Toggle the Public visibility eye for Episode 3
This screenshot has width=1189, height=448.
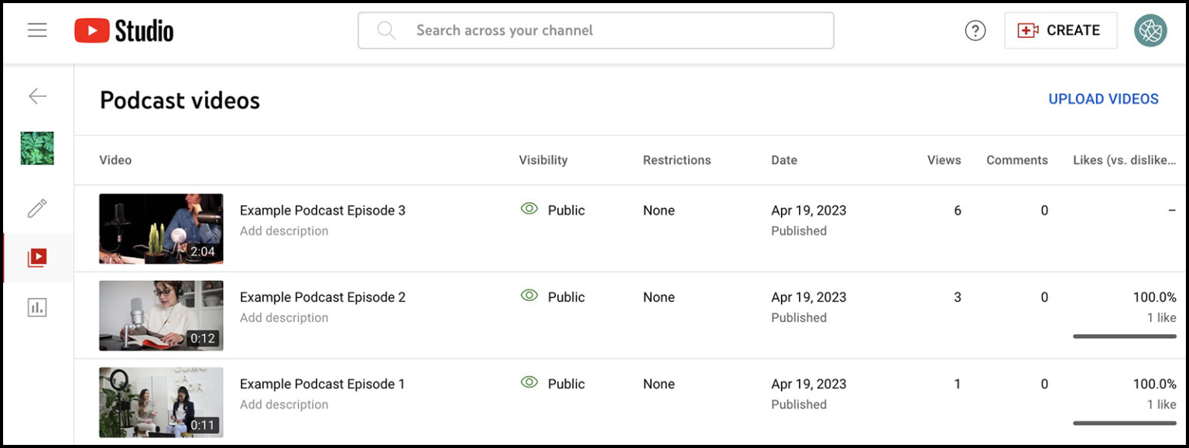click(x=529, y=209)
